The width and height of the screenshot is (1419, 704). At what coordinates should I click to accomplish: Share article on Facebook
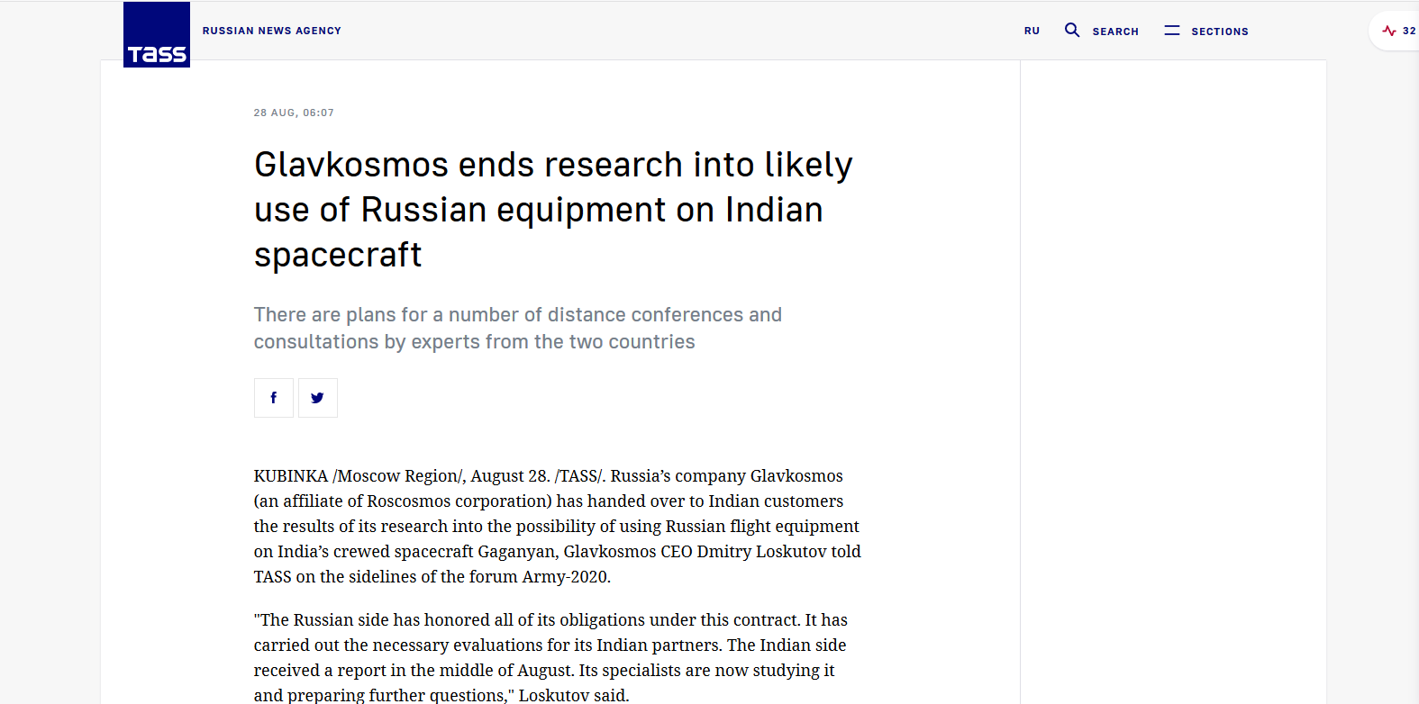point(274,398)
